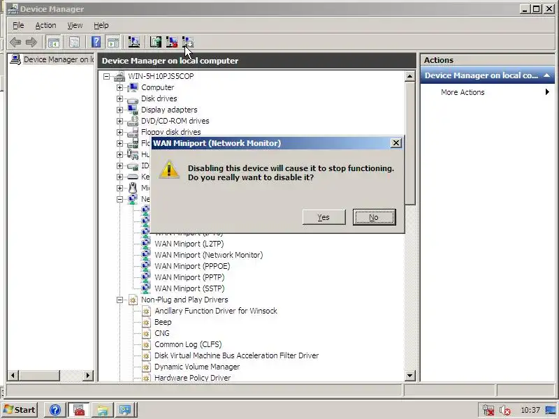Select Common Log (CLFS) driver
The image size is (559, 419).
pos(188,344)
